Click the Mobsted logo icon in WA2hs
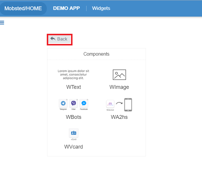 click(x=110, y=104)
